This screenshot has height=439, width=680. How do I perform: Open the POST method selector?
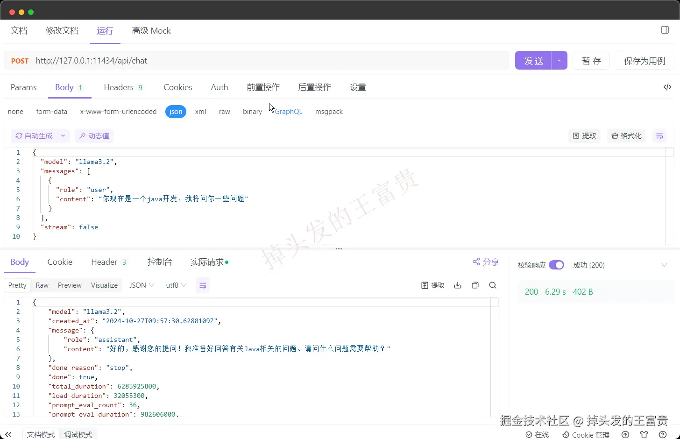point(20,61)
